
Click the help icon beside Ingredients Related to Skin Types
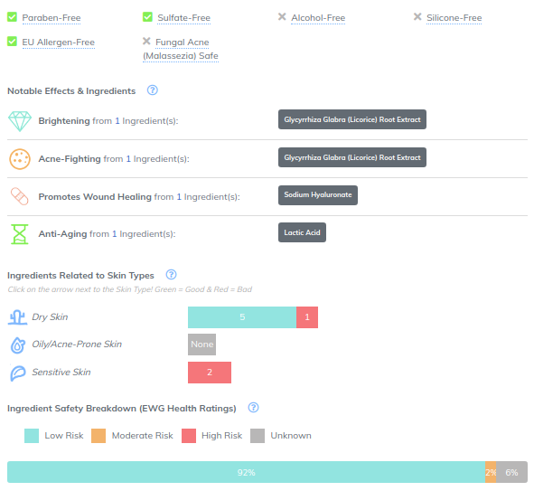(x=171, y=275)
